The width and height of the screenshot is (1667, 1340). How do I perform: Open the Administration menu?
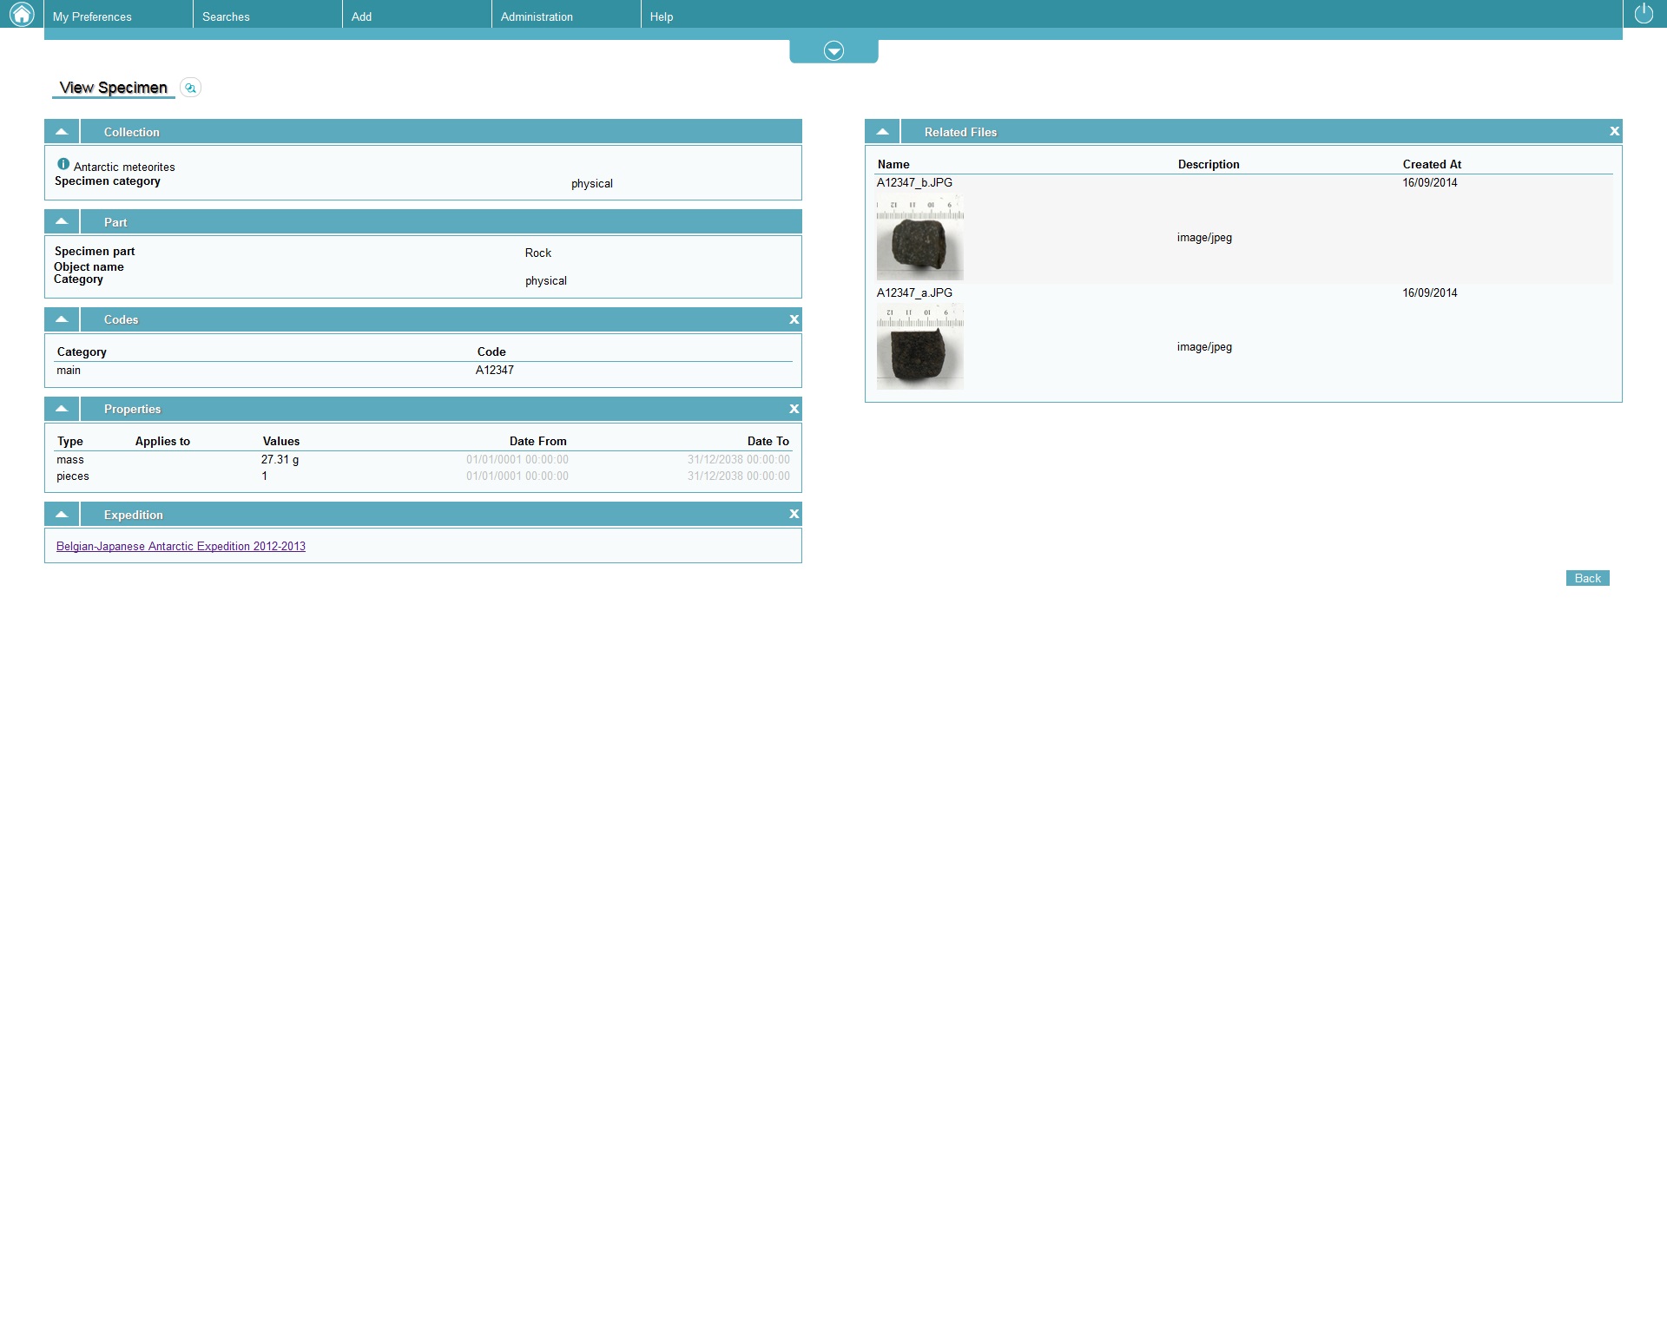(537, 16)
